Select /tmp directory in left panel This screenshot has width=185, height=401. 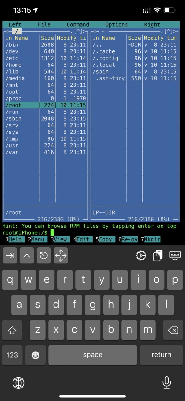(x=46, y=139)
